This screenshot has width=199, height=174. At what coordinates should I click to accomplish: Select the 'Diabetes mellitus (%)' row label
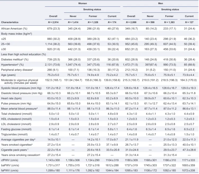[x=15, y=59]
